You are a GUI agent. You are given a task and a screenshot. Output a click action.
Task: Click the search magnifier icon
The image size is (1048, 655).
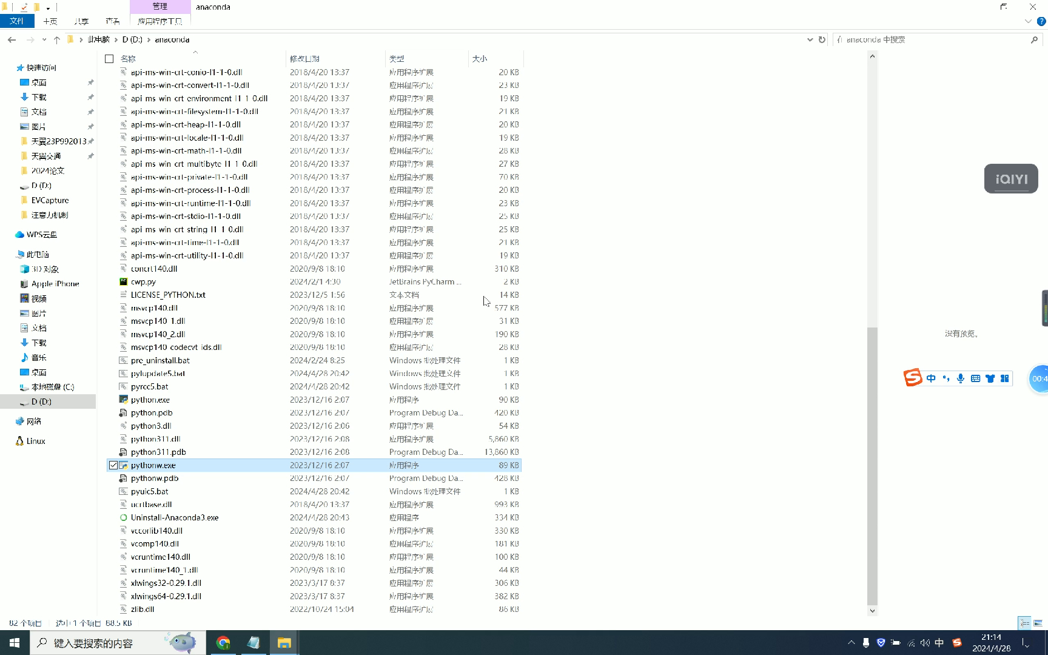coord(1034,40)
